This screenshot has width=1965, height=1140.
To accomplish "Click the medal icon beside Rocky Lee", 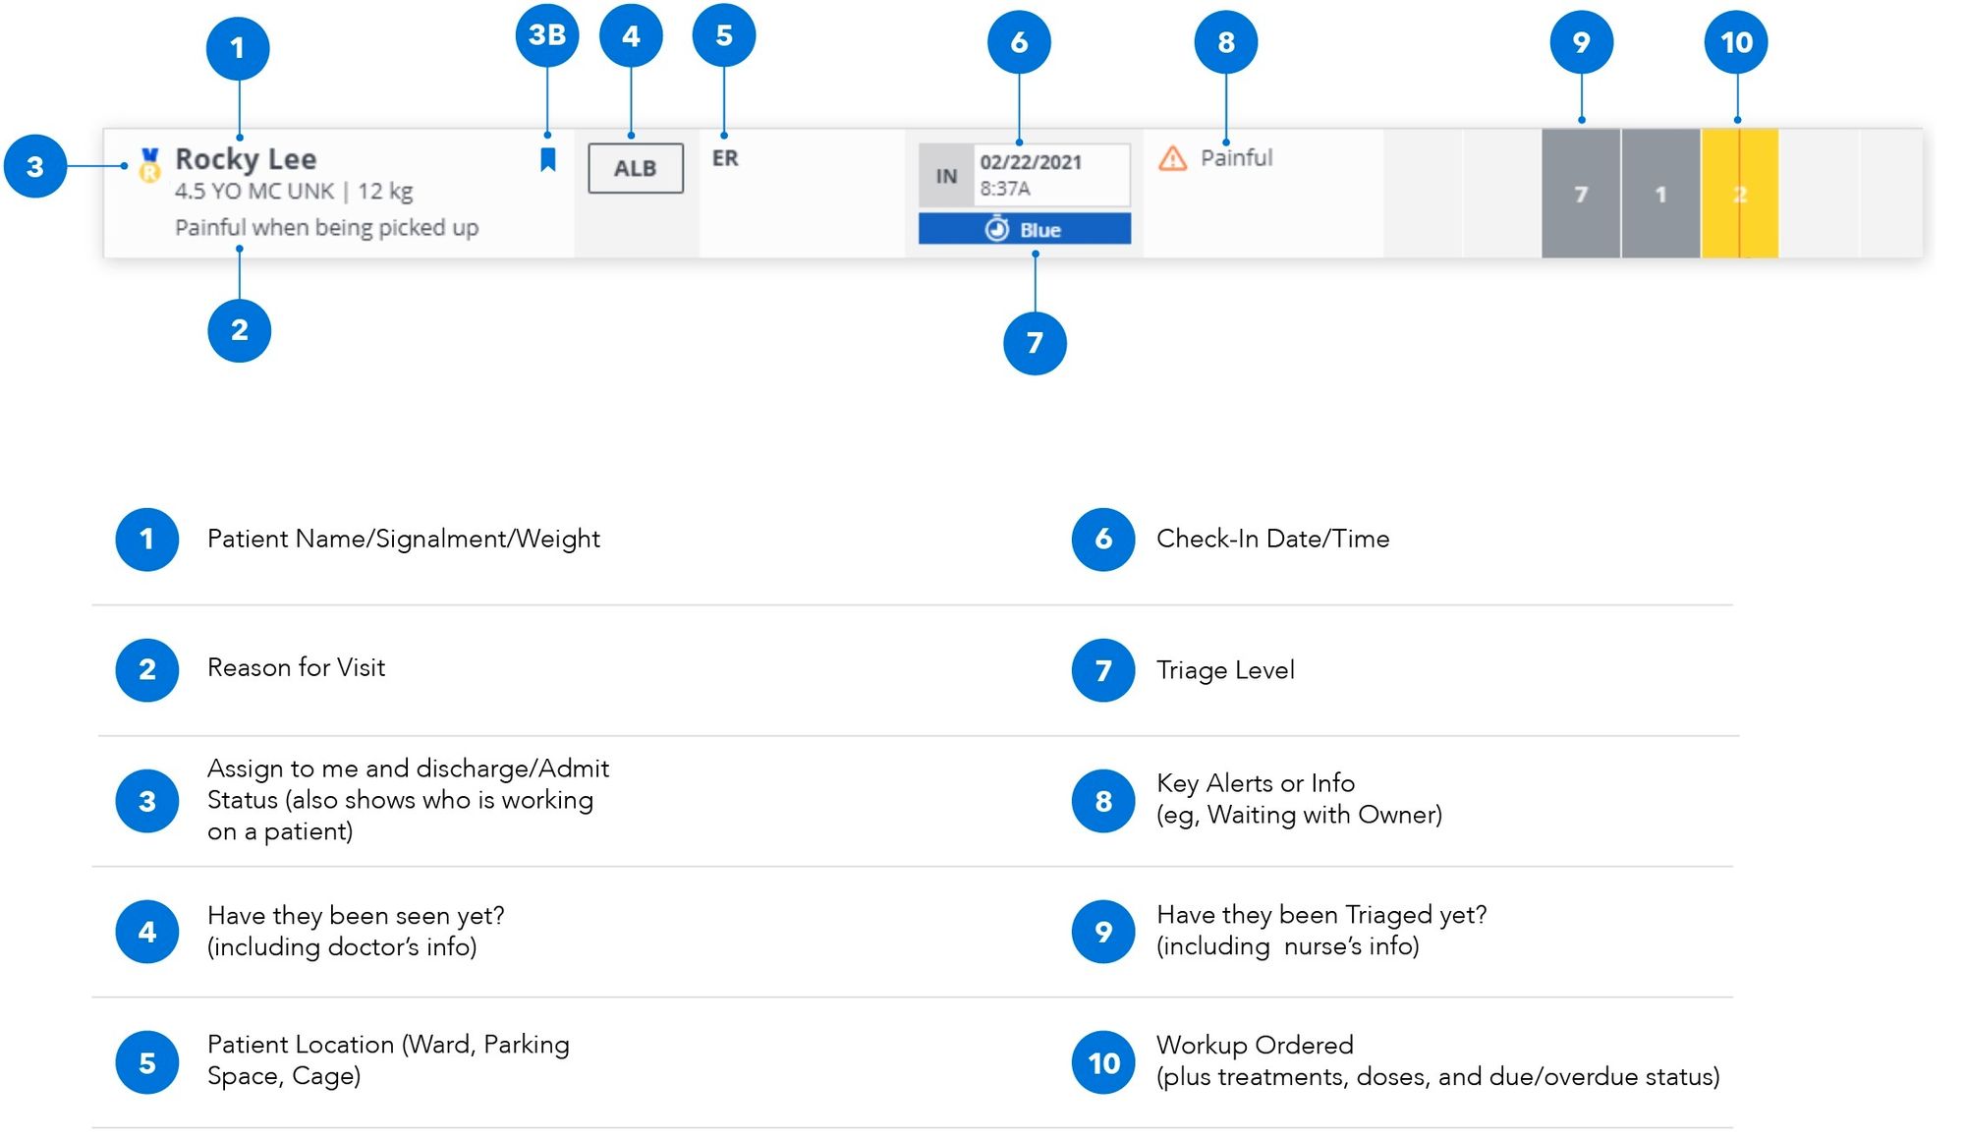I will point(149,165).
